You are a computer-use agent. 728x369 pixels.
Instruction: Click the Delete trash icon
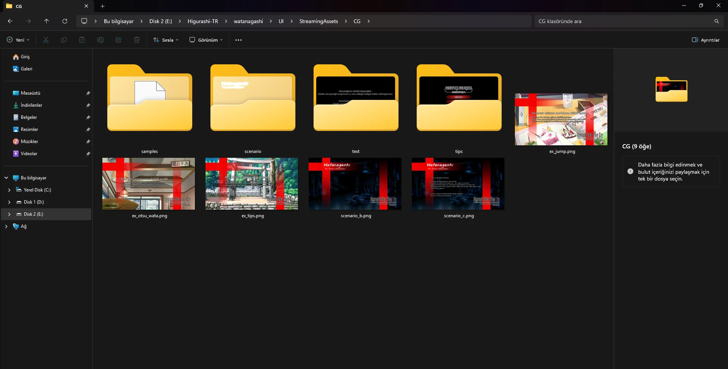click(x=137, y=40)
